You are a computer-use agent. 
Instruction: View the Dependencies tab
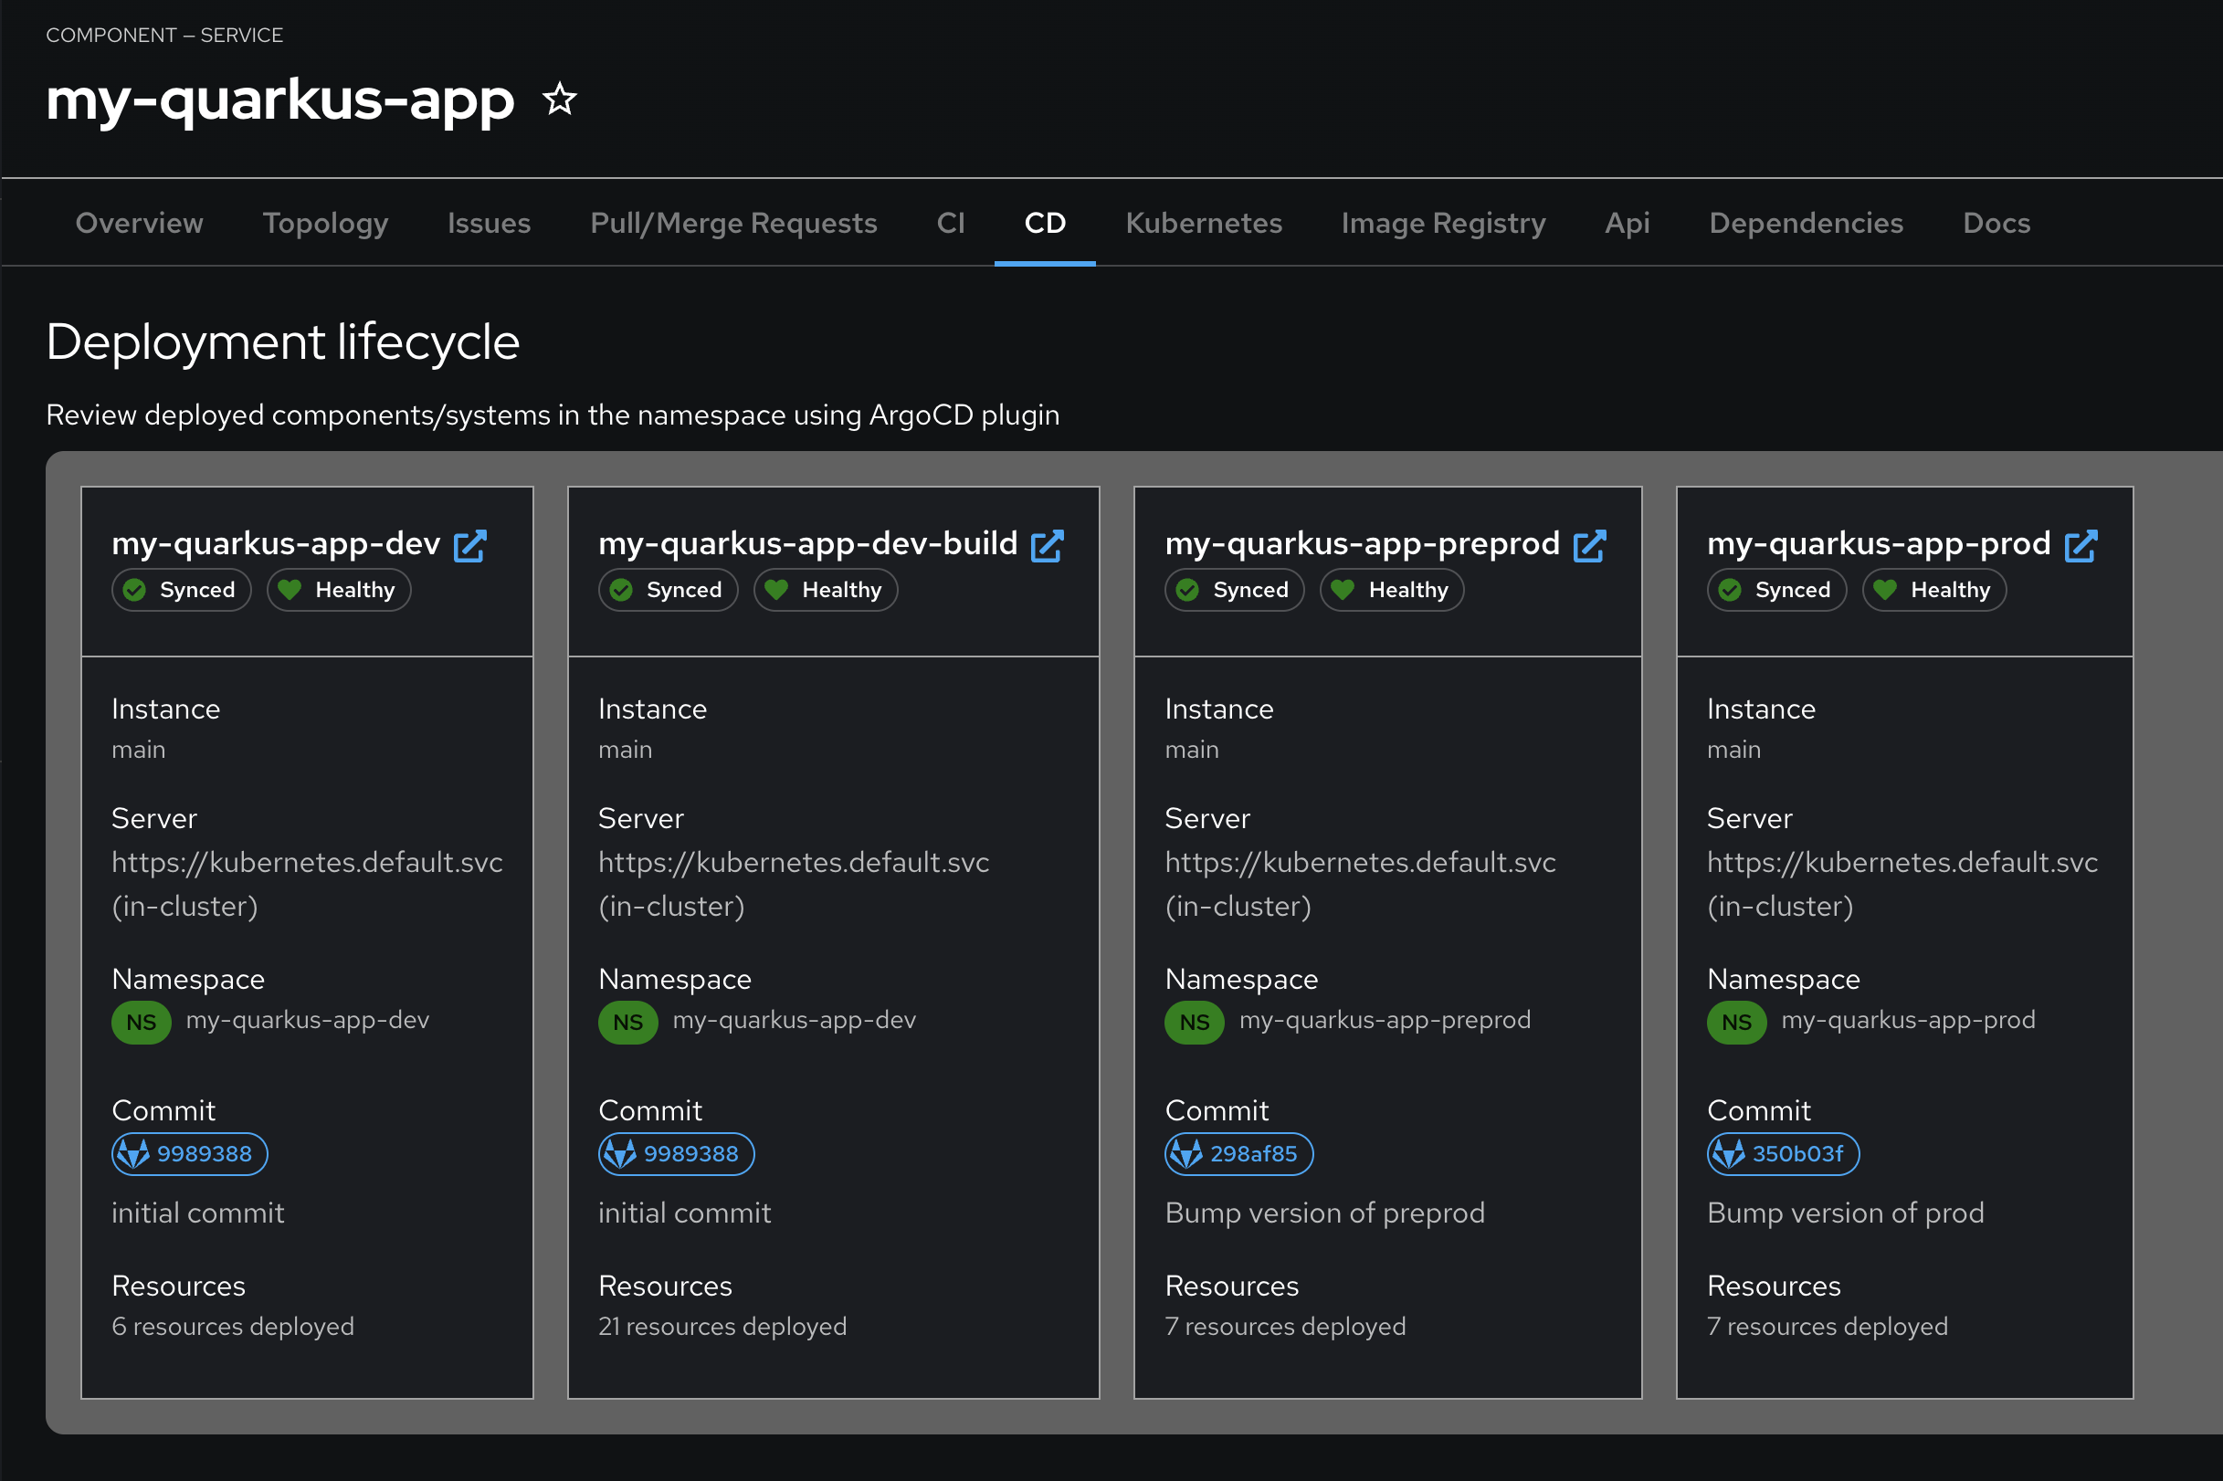pyautogui.click(x=1807, y=223)
